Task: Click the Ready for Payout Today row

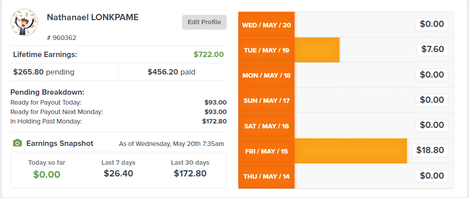Action: pos(118,102)
